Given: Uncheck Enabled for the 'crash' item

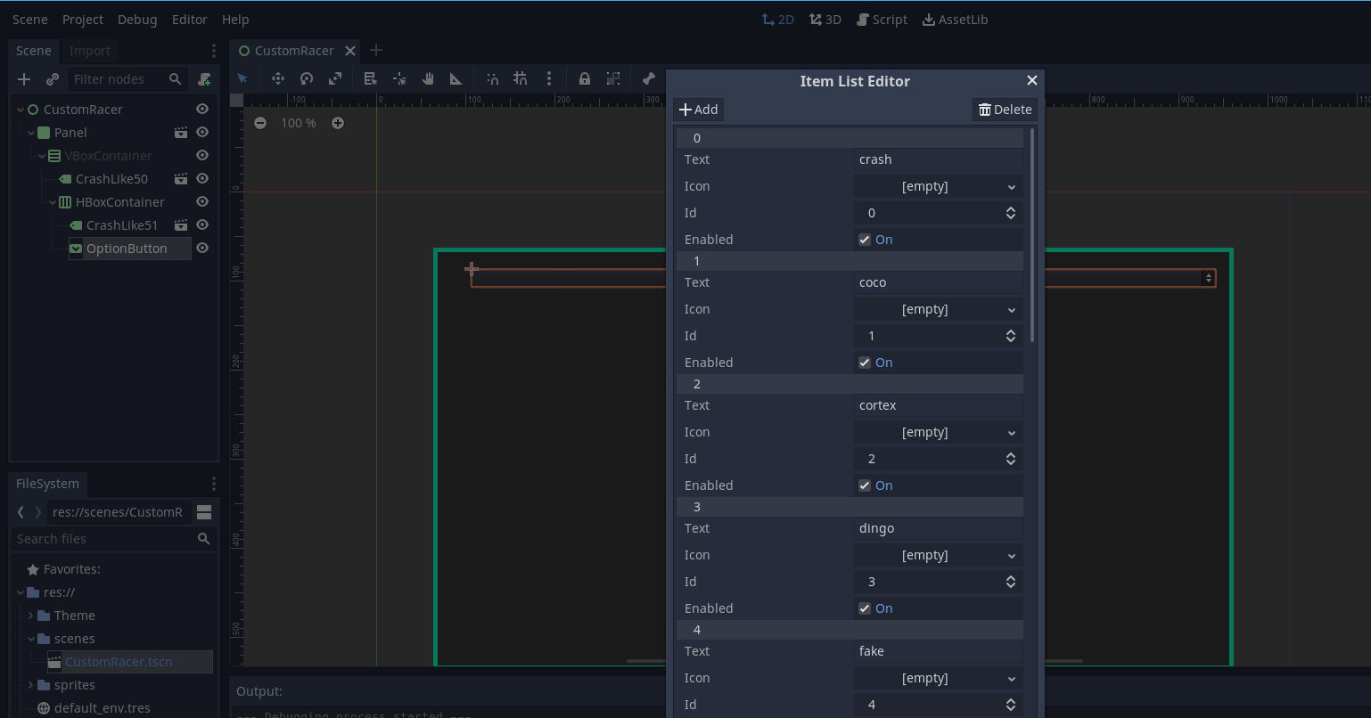Looking at the screenshot, I should click(x=864, y=239).
